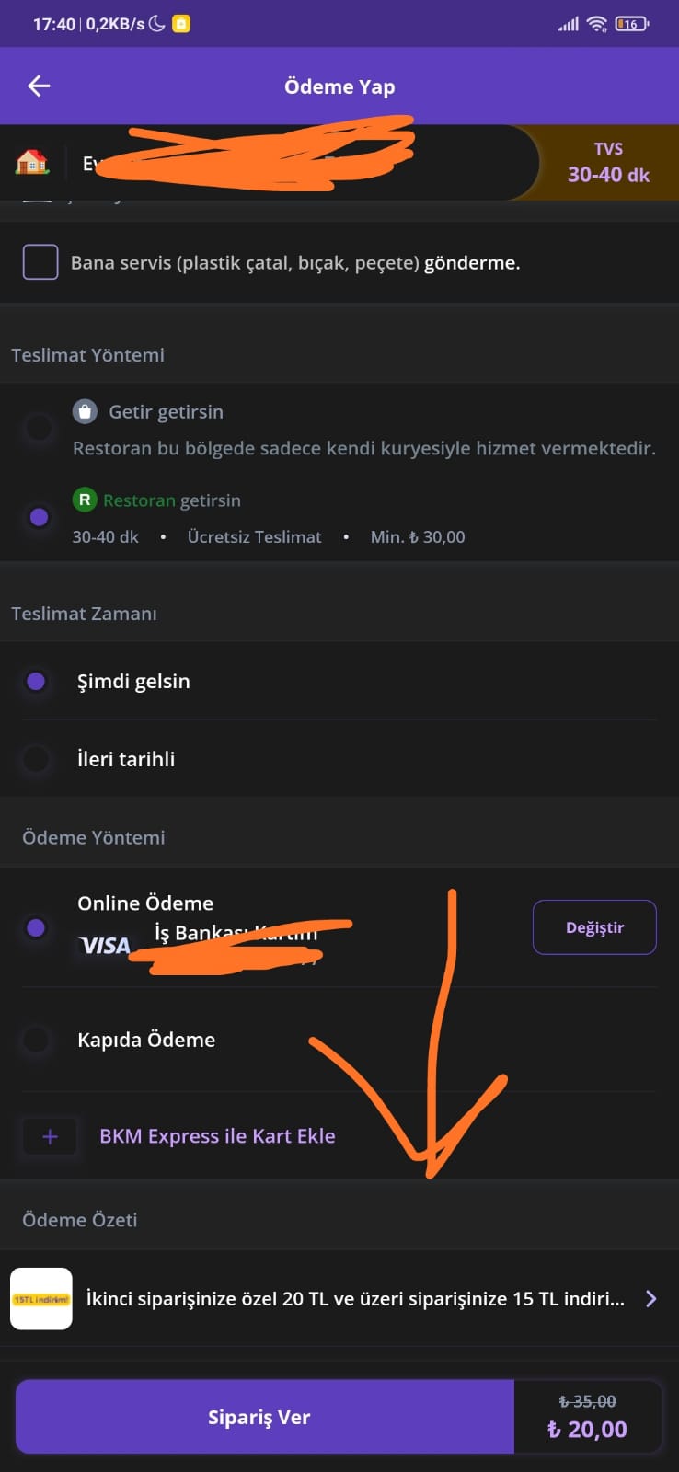Select 'Restoran getirsin' delivery radio button
The width and height of the screenshot is (679, 1472).
[x=39, y=517]
